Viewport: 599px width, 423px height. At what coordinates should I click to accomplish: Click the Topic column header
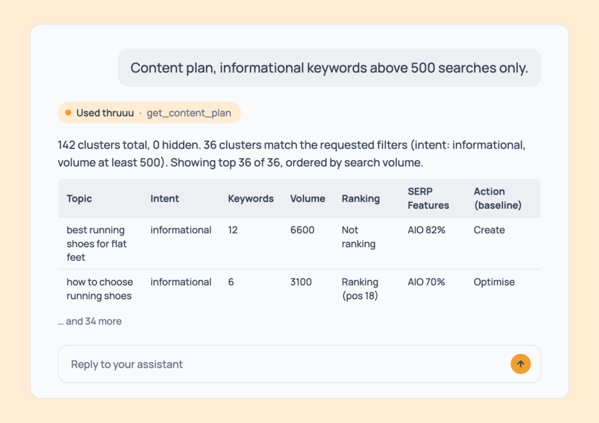click(79, 198)
